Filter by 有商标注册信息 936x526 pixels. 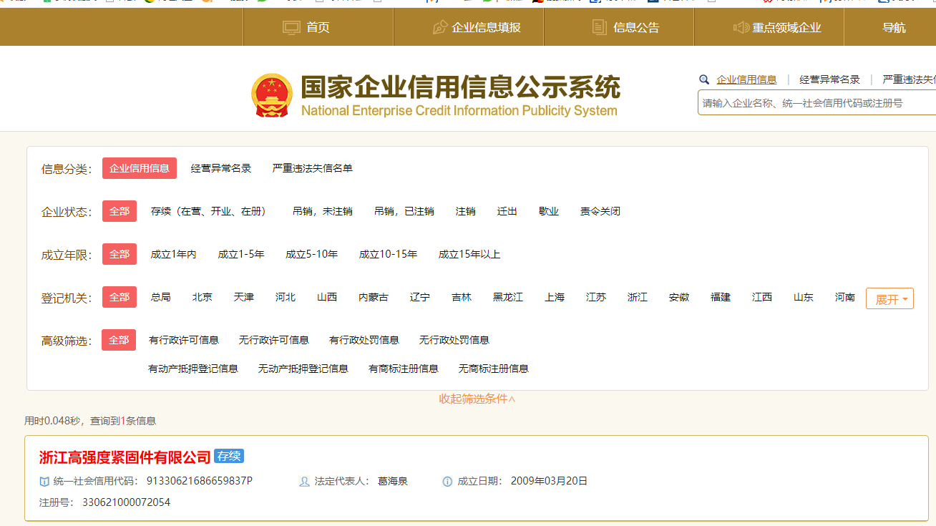point(404,369)
